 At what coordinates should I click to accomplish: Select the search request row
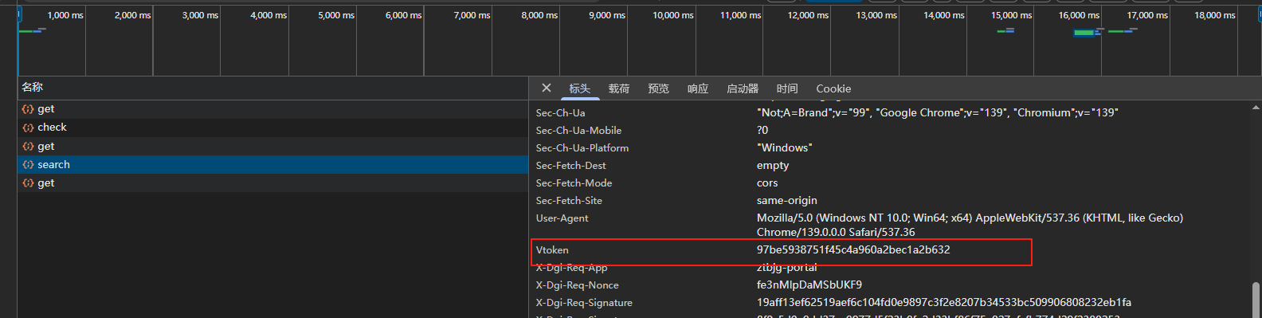(272, 164)
